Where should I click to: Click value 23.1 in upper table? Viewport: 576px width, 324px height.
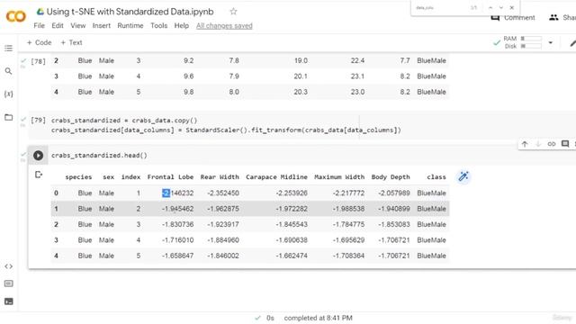click(357, 76)
